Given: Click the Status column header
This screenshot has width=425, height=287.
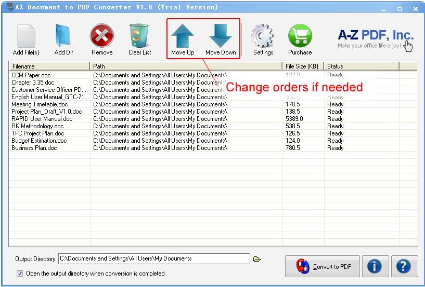Looking at the screenshot, I should coord(362,66).
